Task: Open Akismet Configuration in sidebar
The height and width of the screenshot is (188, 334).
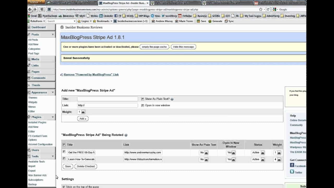Action: [x=40, y=144]
